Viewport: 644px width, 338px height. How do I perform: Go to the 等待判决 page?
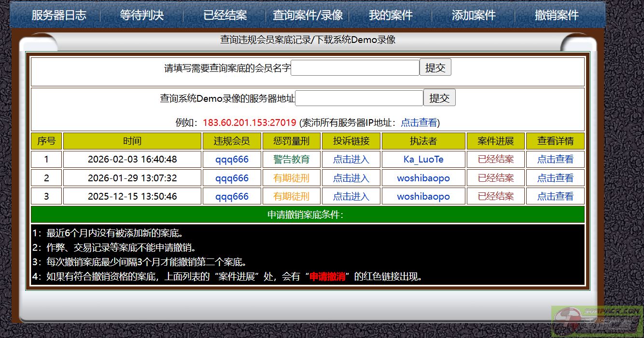(142, 15)
